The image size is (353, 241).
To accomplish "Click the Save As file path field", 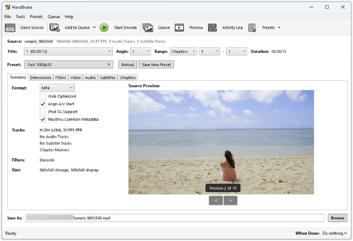I will [x=176, y=218].
